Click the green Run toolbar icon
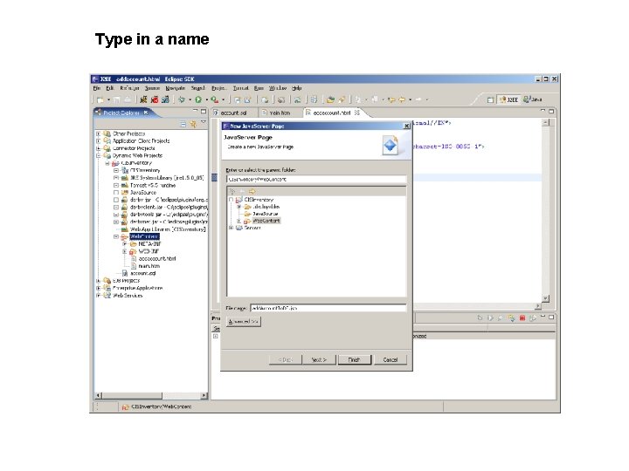Viewport: 629px width, 471px height. pos(198,99)
